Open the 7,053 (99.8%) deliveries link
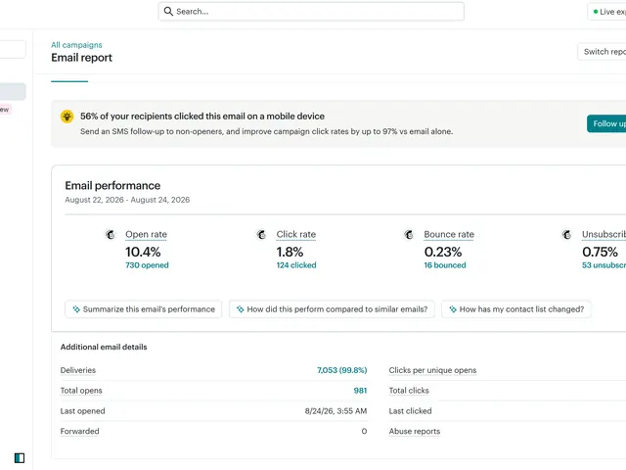This screenshot has height=470, width=626. 341,370
